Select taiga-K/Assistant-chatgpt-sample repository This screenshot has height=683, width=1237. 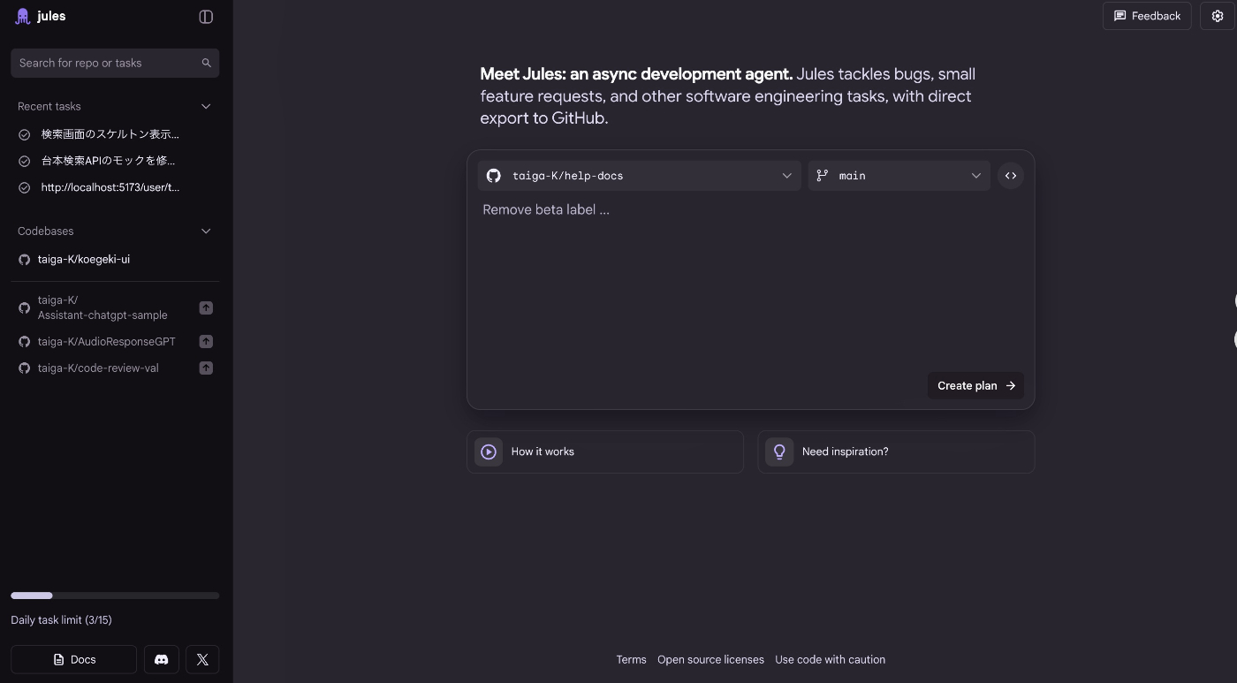[x=102, y=307]
